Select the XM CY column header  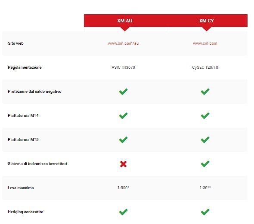[207, 21]
